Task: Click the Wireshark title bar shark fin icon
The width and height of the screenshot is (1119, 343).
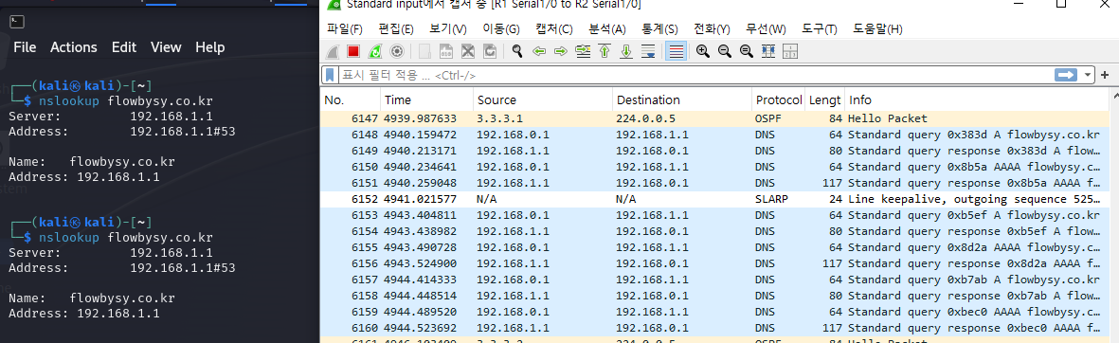Action: (333, 5)
